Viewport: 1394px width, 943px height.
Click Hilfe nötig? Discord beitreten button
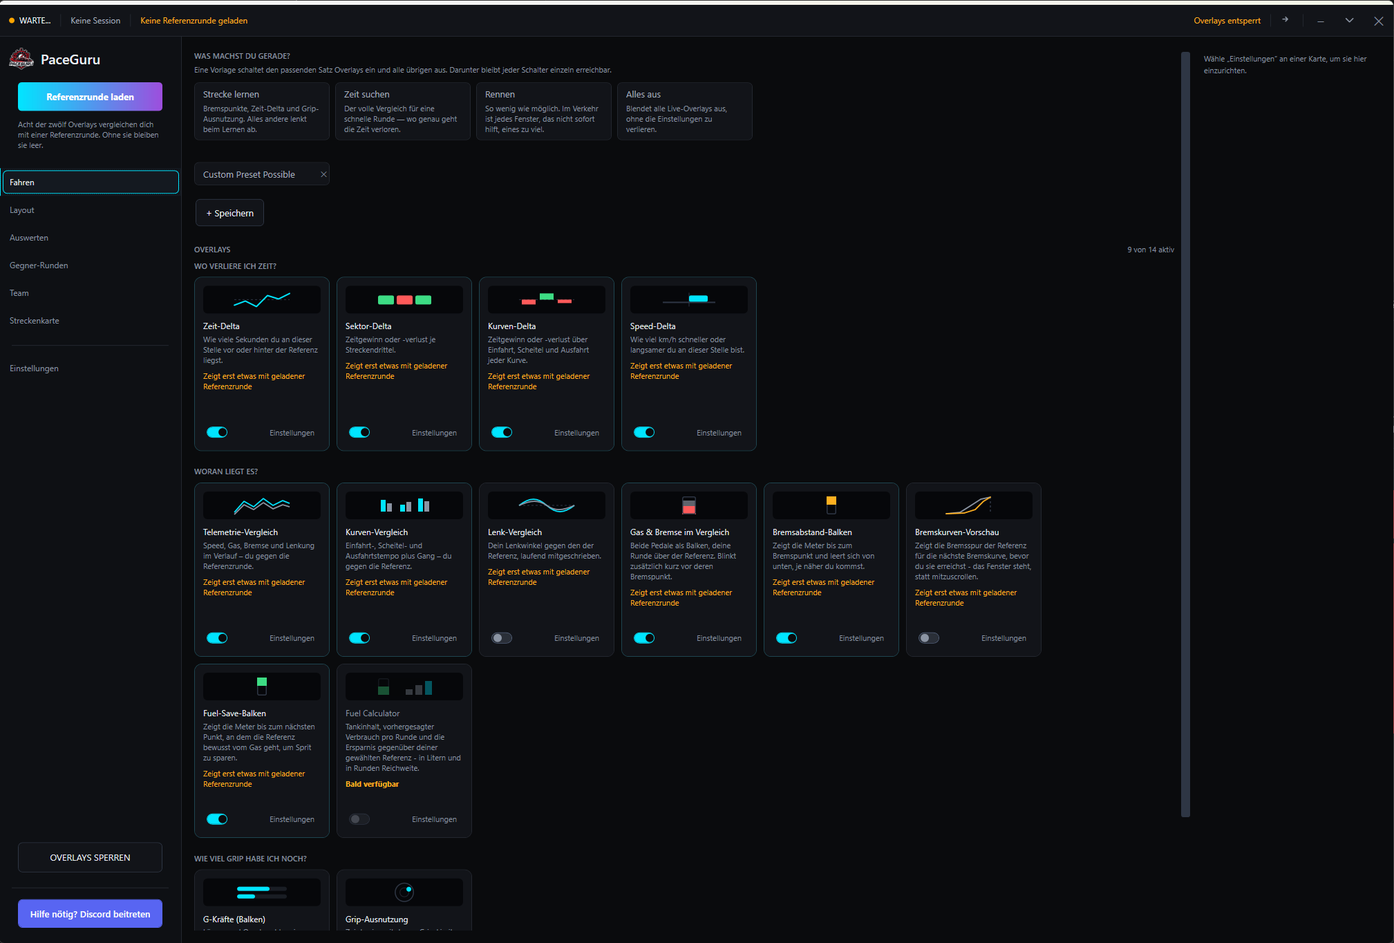(x=90, y=914)
